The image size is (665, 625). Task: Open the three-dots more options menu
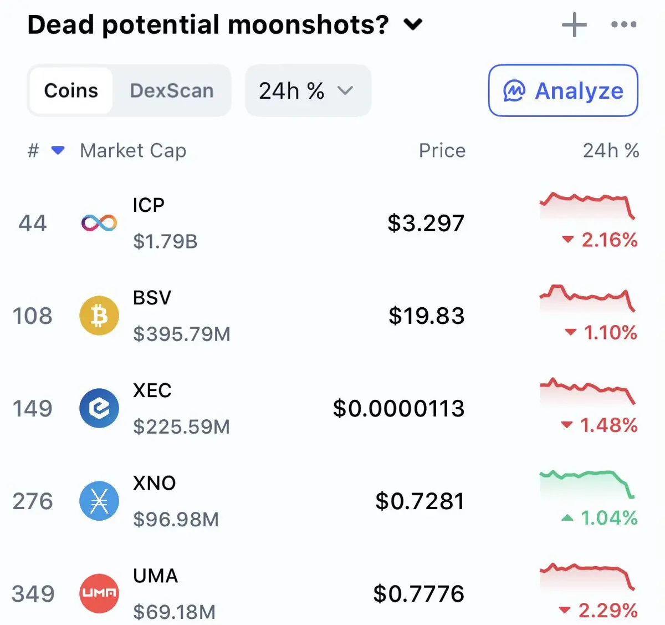[x=623, y=25]
